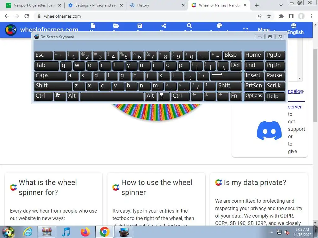Click the entries textbox scroll down arrow
The width and height of the screenshot is (318, 238).
[300, 78]
